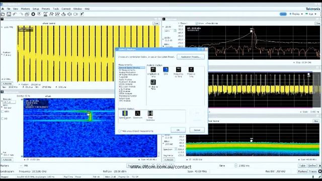The image size is (322, 181).
Task: Select Spectrogram icon in Selected displays
Action: [125, 113]
